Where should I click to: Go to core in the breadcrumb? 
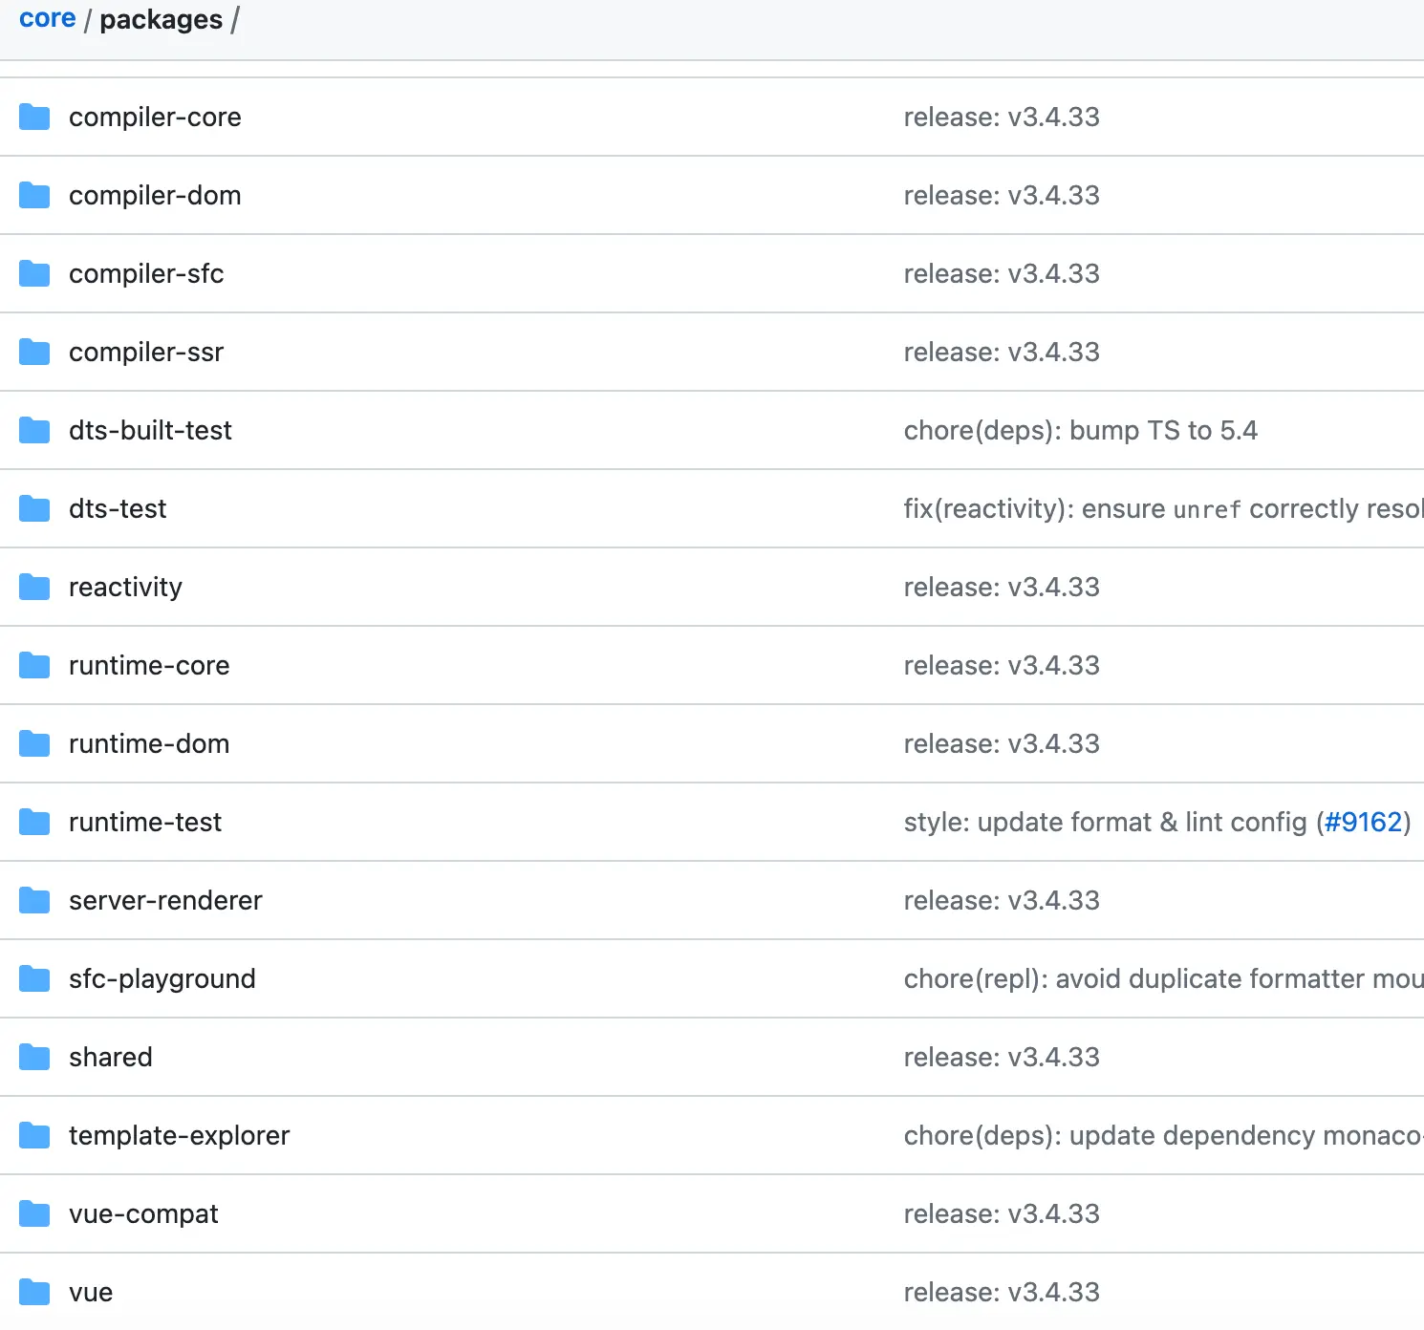pos(48,18)
